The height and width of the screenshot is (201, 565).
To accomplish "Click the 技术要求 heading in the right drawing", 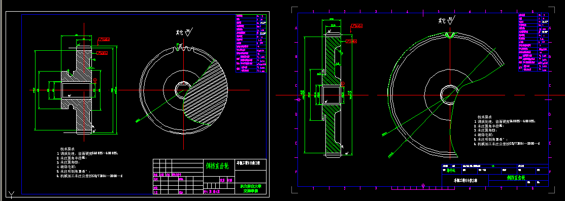I will coord(485,117).
